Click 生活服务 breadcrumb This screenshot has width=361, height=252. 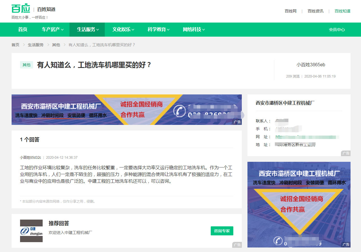pos(36,45)
